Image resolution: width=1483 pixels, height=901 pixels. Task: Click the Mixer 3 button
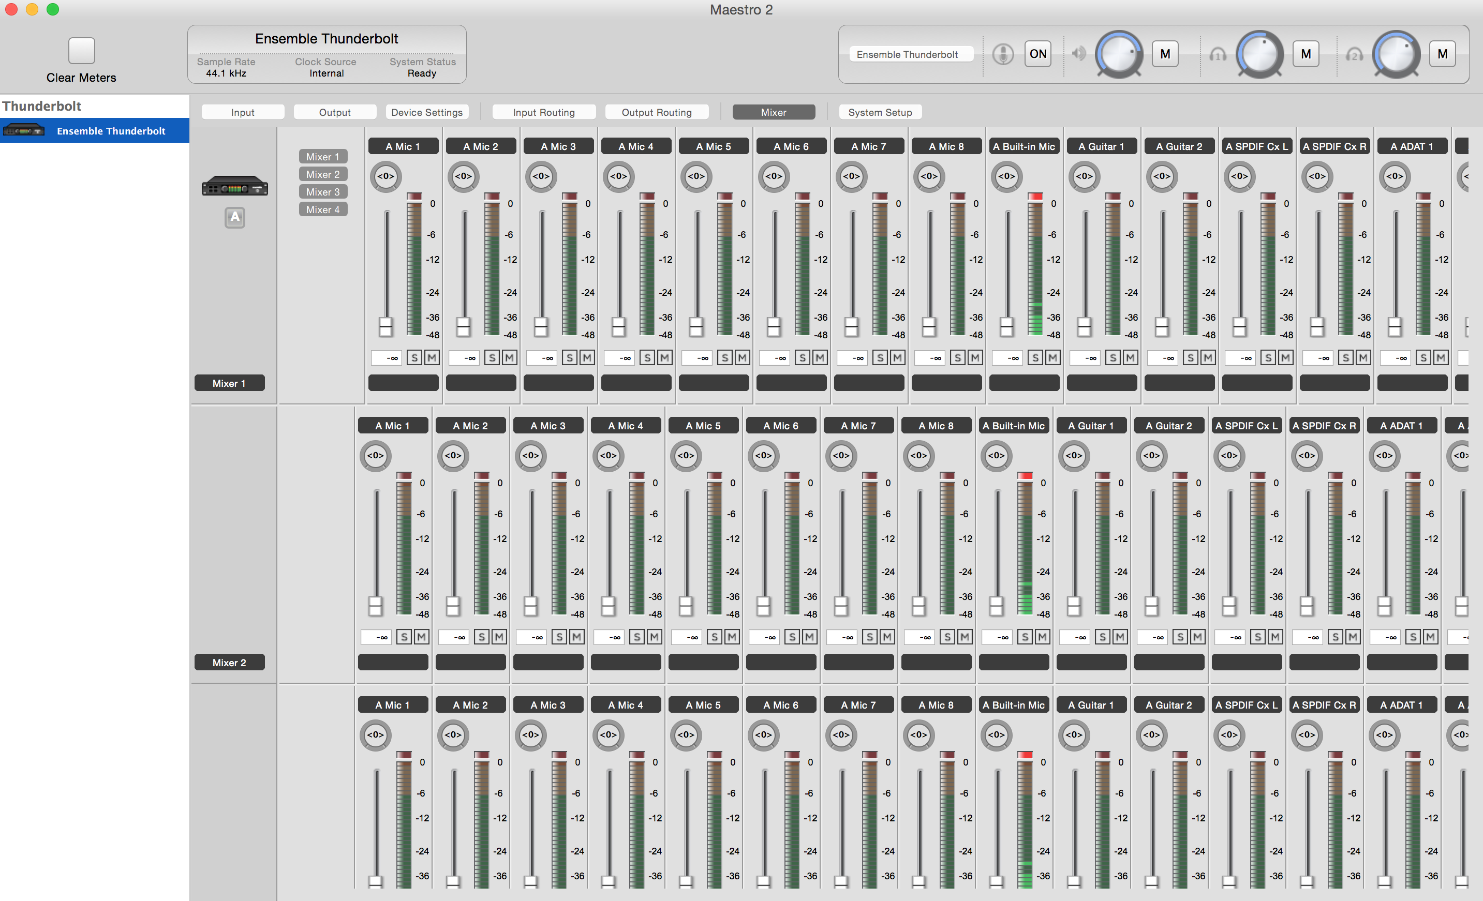(x=322, y=192)
